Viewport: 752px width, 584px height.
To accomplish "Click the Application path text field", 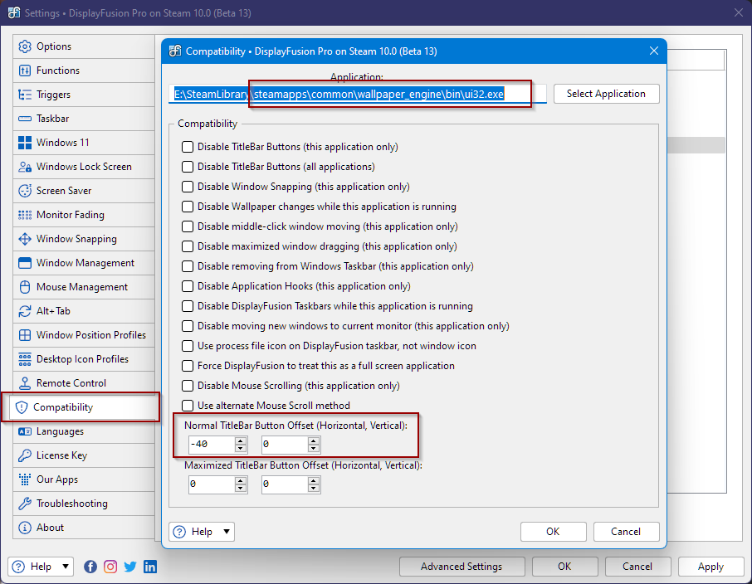I will pos(357,95).
